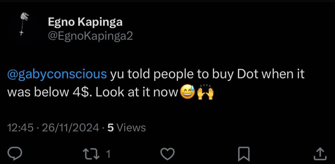Open the @gabyconscious mention
This screenshot has height=164, width=335.
[x=57, y=74]
